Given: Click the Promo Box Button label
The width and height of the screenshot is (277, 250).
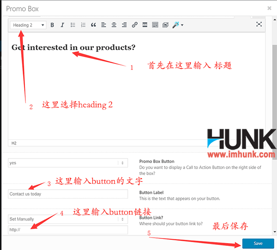Looking at the screenshot, I should (157, 162).
